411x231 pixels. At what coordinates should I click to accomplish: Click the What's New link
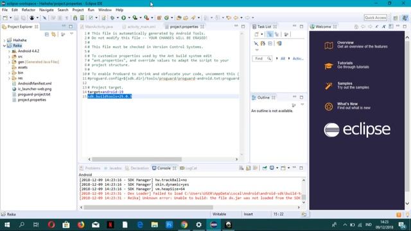pyautogui.click(x=347, y=104)
